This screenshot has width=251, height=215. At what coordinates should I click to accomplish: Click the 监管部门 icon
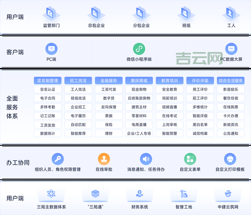tap(51, 13)
